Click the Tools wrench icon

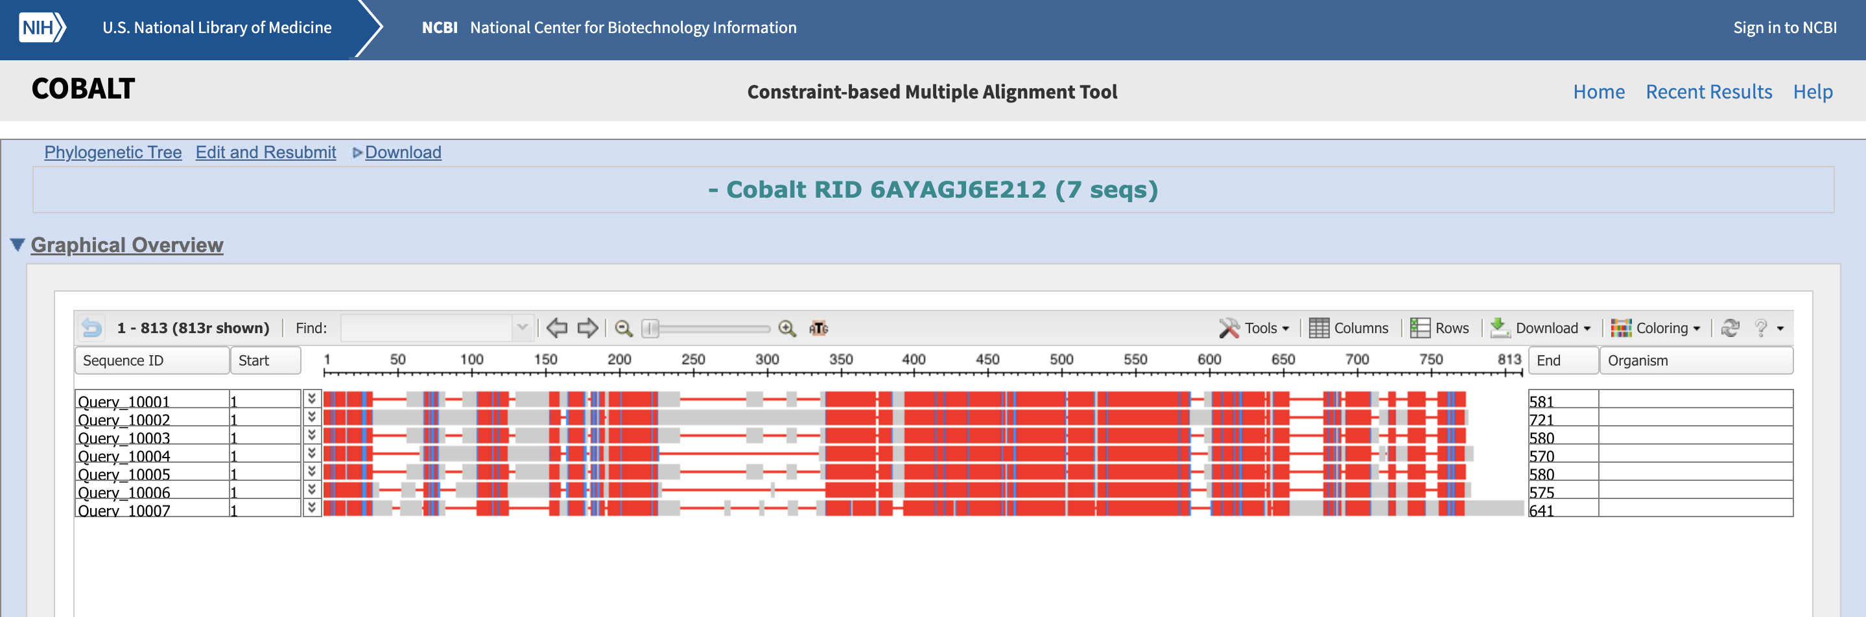pos(1229,328)
